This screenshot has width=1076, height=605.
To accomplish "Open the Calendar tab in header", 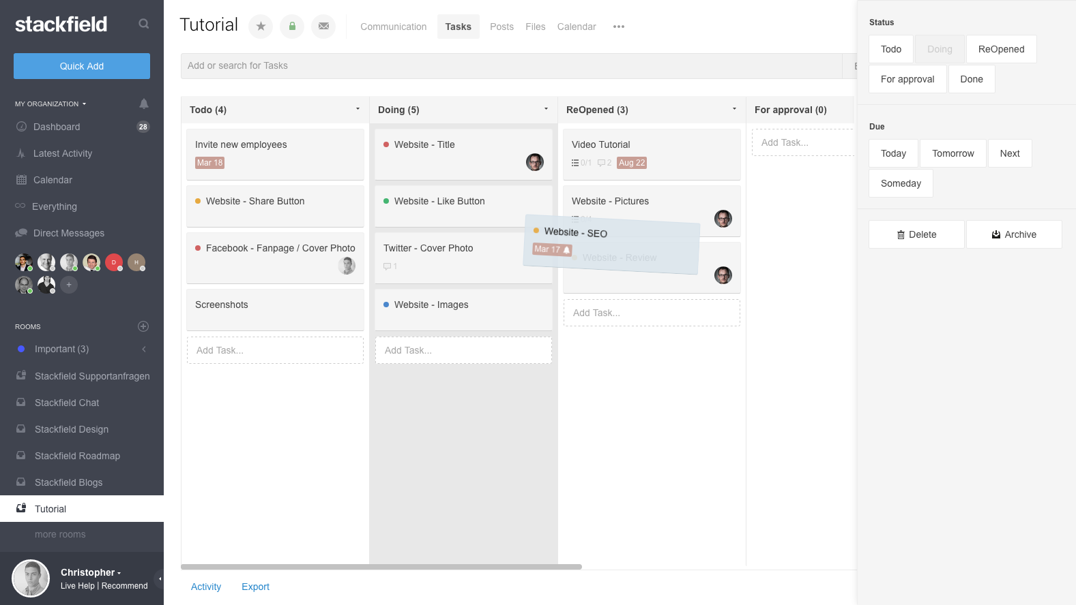I will point(577,27).
